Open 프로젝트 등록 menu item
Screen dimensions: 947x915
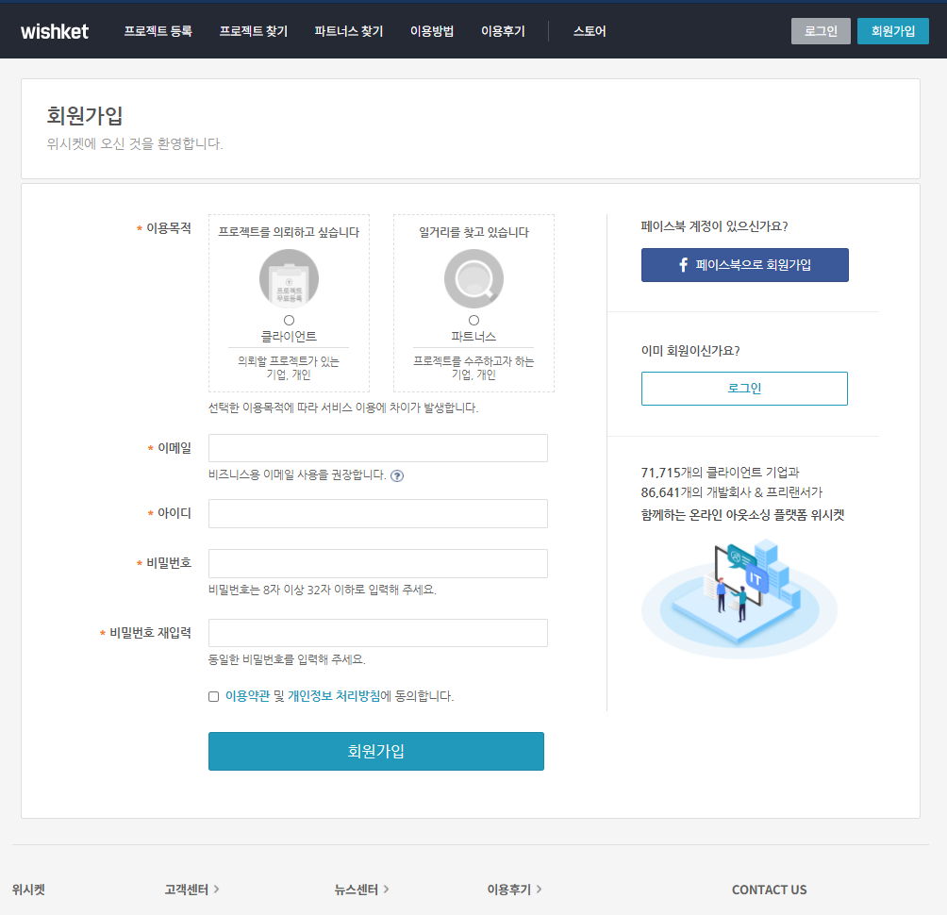coord(158,31)
